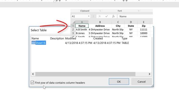Click the Excel formula bar enter checkmark icon
The height and width of the screenshot is (101, 179).
pyautogui.click(x=107, y=16)
